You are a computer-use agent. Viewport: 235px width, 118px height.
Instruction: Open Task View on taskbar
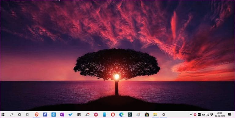[x=28, y=115]
